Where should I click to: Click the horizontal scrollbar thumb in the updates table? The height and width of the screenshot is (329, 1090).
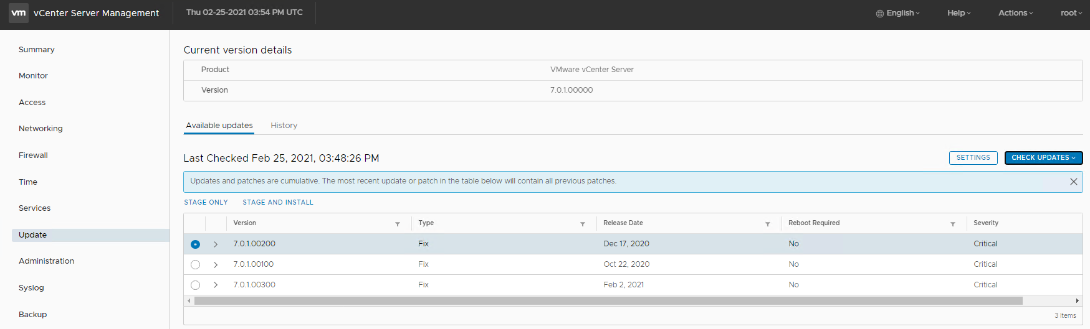tap(608, 301)
